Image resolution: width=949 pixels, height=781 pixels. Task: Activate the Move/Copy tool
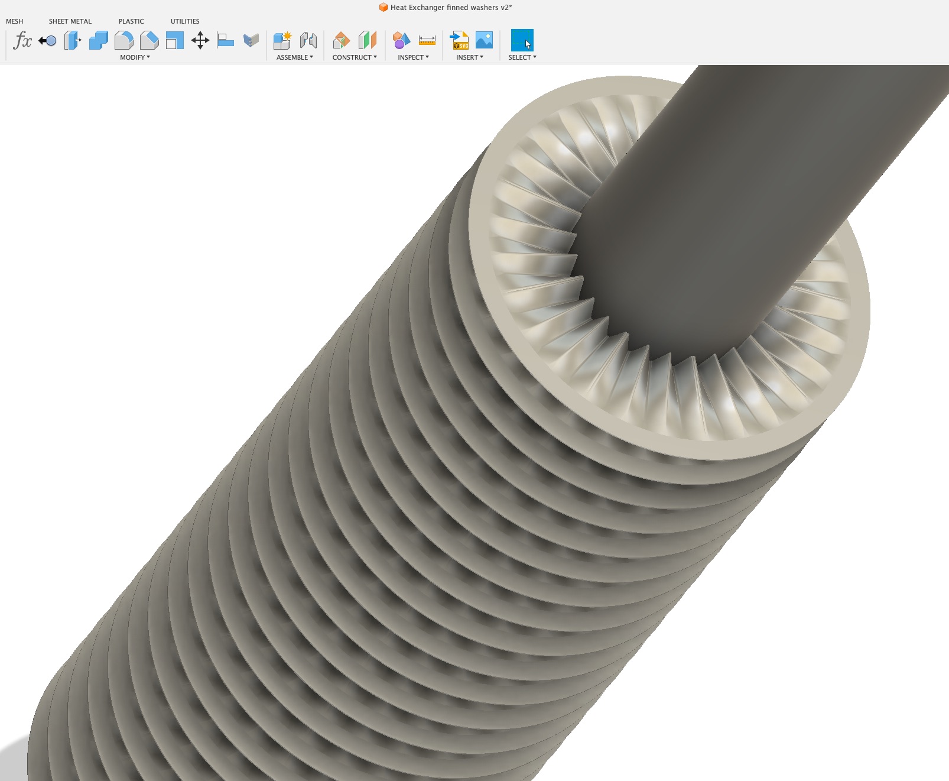coord(200,40)
